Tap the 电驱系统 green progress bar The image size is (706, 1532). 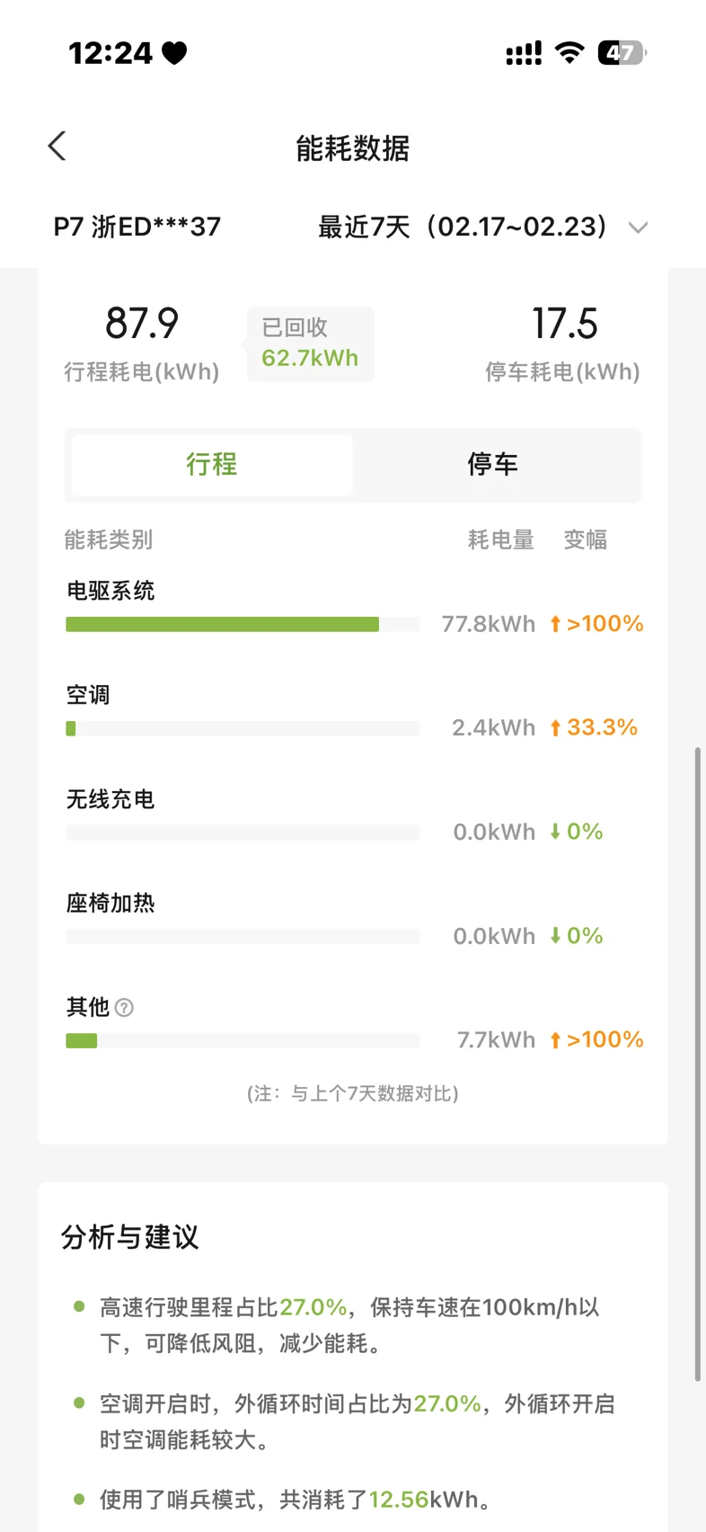click(222, 625)
